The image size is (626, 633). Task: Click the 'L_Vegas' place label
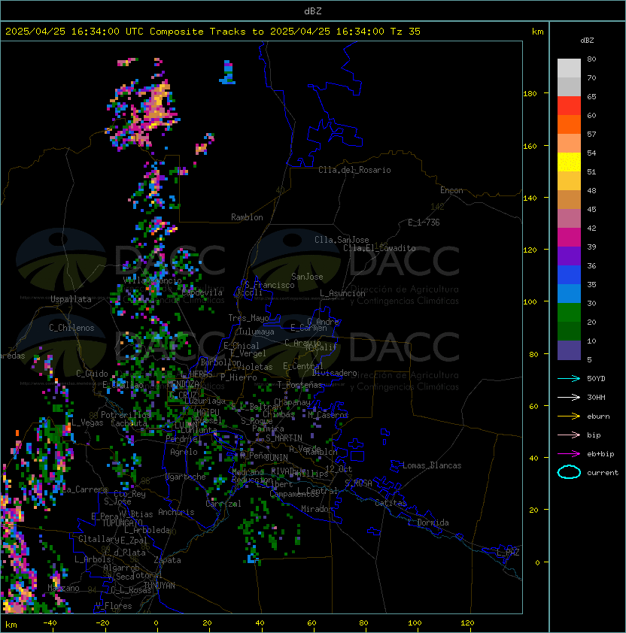click(x=87, y=423)
